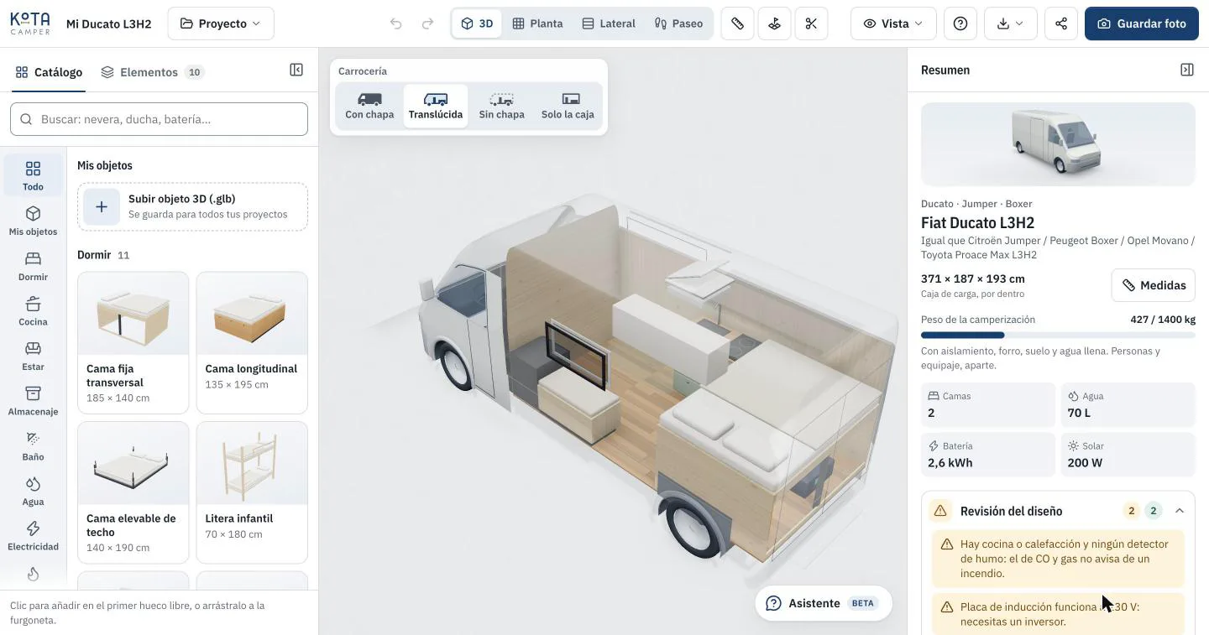Focus the catalog search field
This screenshot has height=635, width=1209.
click(159, 119)
